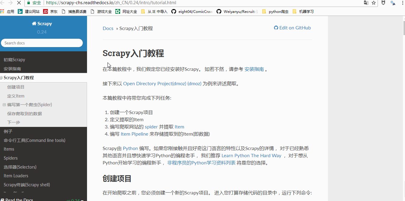Click the Scrapy home icon in sidebar header
The image size is (405, 201).
[34, 23]
